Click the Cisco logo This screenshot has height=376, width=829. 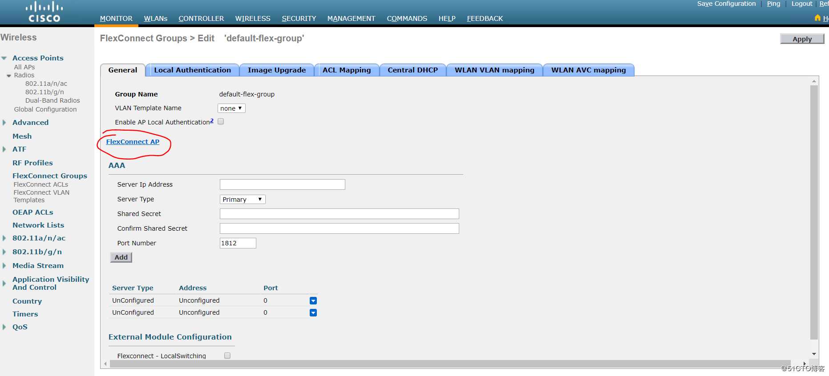(x=44, y=12)
